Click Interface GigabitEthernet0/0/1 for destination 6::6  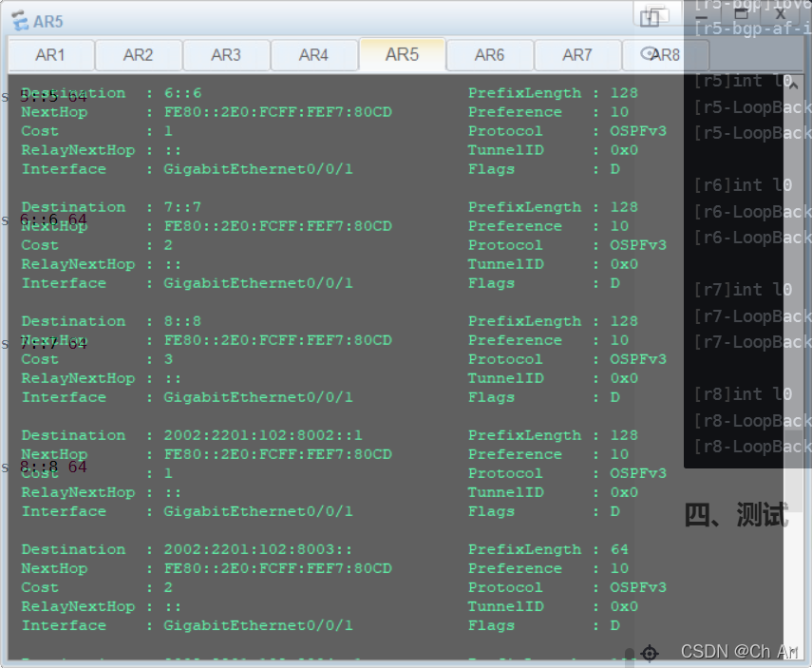[x=258, y=169]
